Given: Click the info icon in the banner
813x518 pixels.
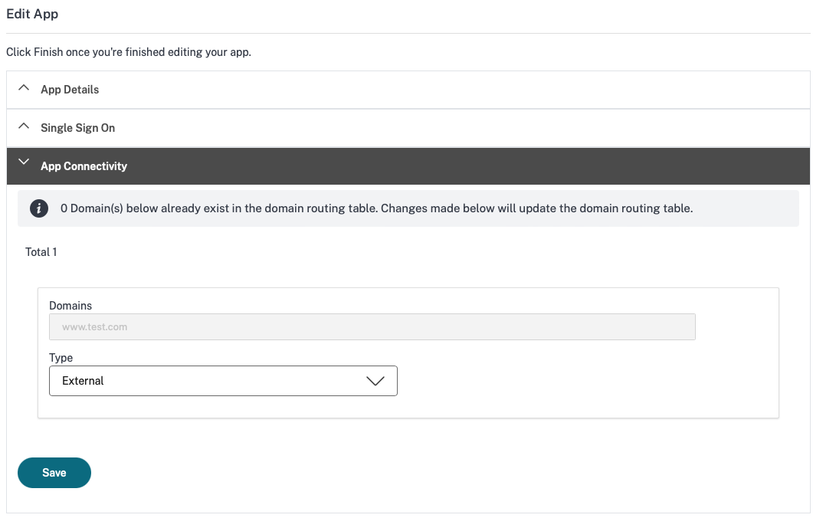Looking at the screenshot, I should point(39,208).
